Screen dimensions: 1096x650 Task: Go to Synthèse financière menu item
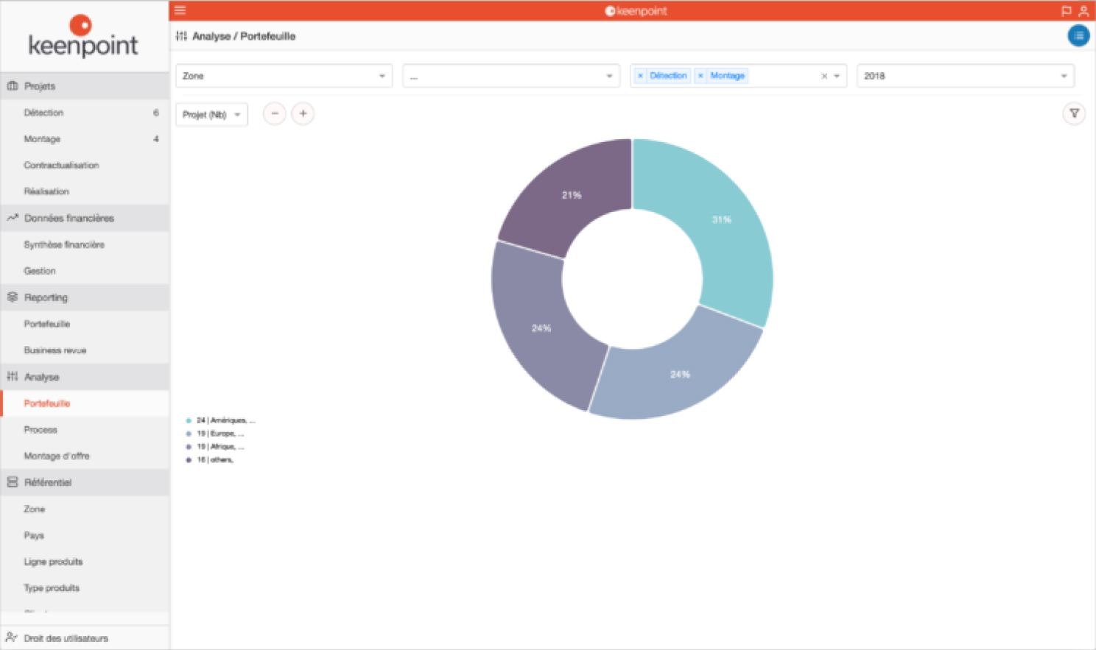pyautogui.click(x=64, y=244)
